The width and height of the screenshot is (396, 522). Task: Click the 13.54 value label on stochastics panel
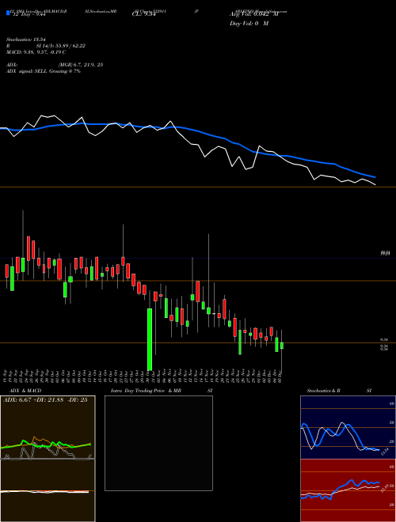point(384,452)
